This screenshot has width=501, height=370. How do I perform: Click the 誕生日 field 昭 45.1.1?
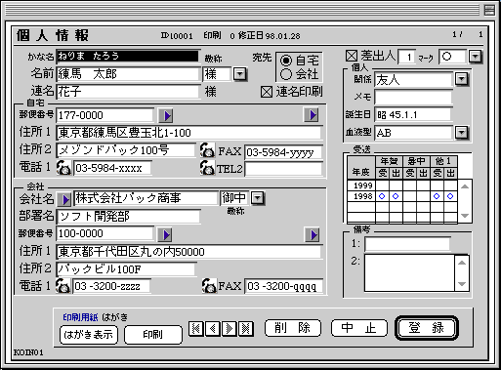(413, 114)
